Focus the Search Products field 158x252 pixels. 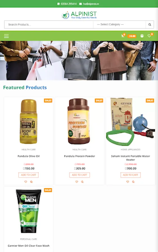tap(49, 25)
